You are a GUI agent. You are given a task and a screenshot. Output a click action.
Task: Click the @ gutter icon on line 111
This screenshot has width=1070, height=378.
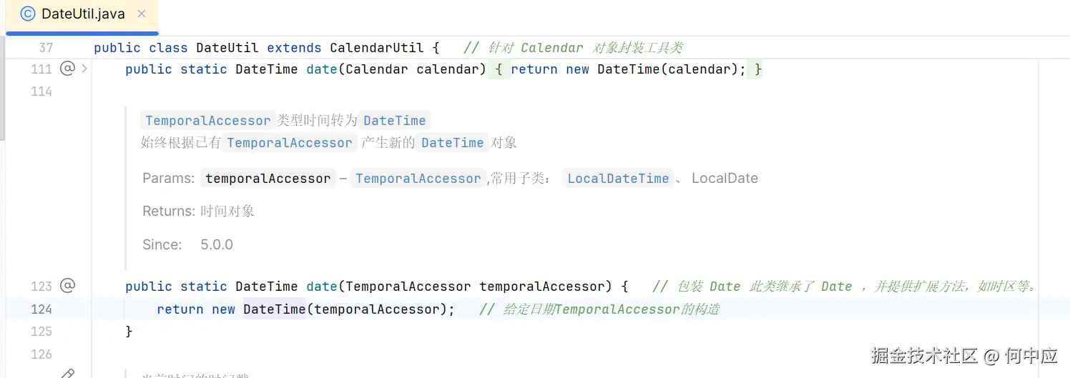(x=67, y=69)
